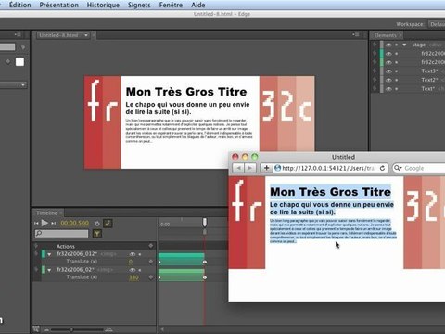Hide the Text2 element in Elements panel
The height and width of the screenshot is (334, 445).
[x=388, y=80]
